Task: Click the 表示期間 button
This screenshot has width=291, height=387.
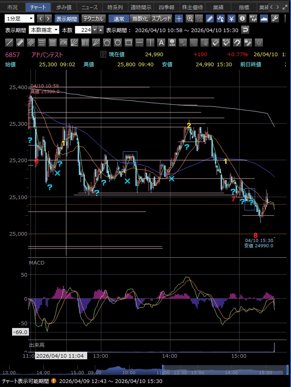Action: 66,18
